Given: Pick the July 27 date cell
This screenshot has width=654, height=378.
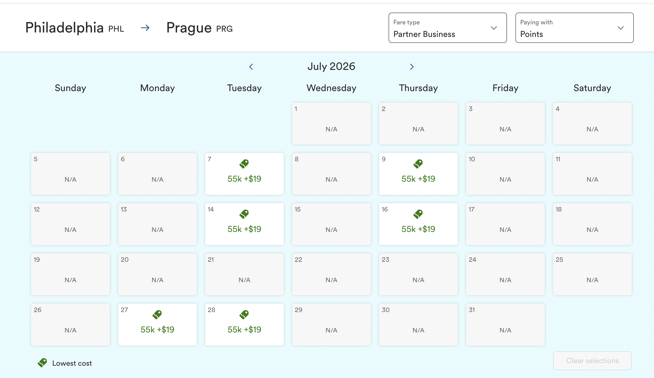Looking at the screenshot, I should pyautogui.click(x=157, y=325).
